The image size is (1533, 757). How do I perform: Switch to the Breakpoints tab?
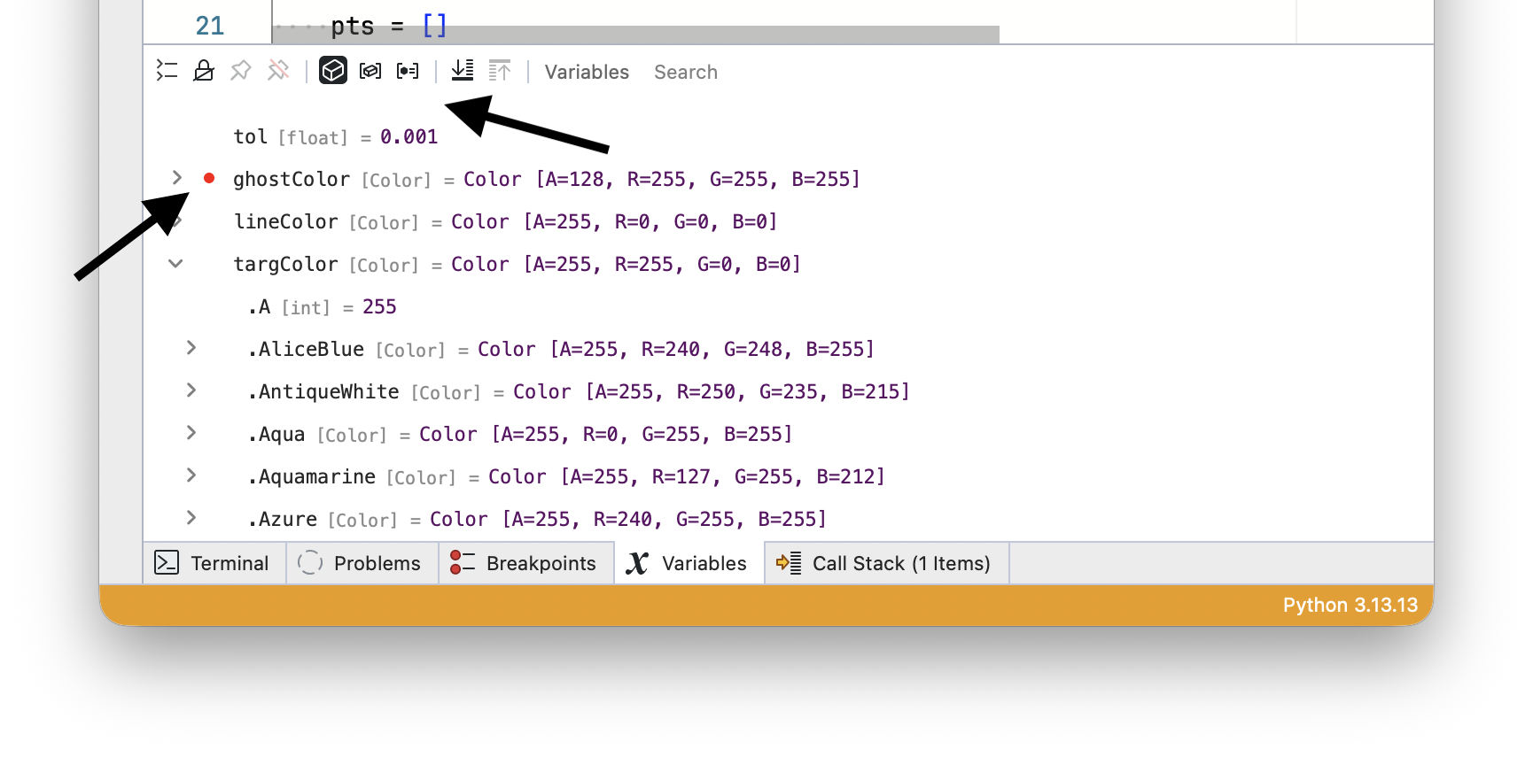point(526,563)
